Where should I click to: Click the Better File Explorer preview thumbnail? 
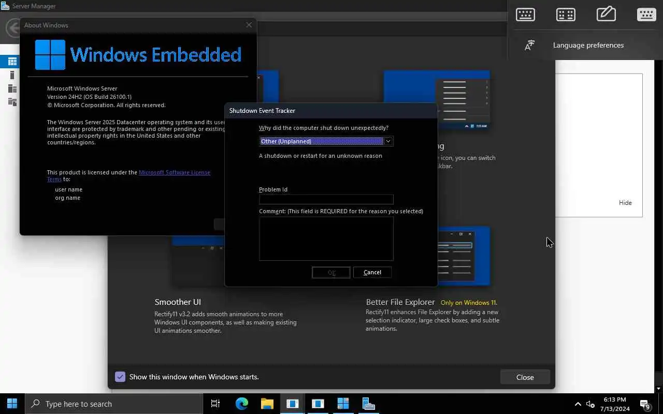(x=464, y=256)
